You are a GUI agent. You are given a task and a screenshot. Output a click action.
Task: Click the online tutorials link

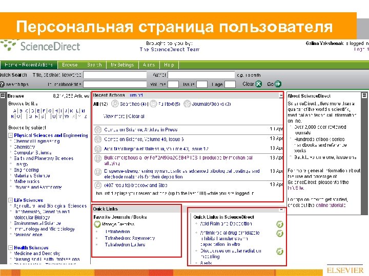331,205
